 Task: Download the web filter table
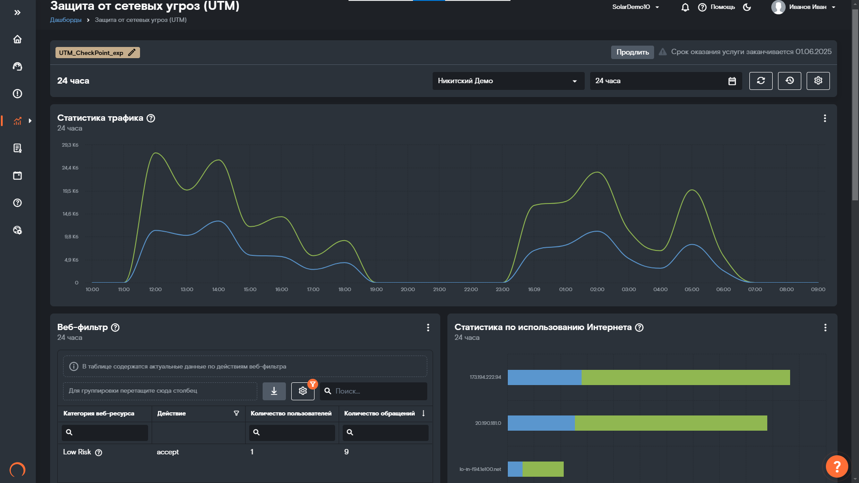(x=274, y=391)
